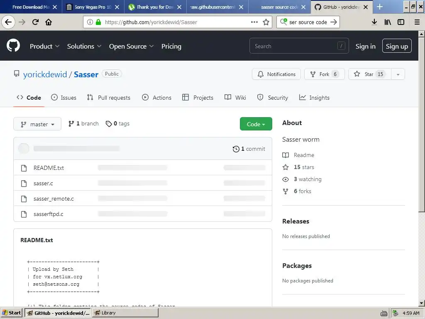
Task: Expand the Open Source navigation dropdown
Action: pyautogui.click(x=131, y=47)
